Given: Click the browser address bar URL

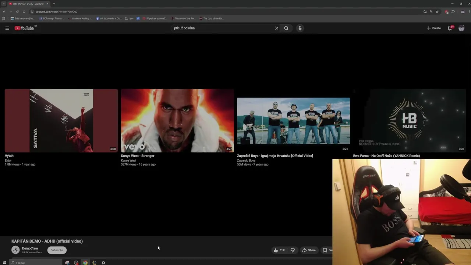Looking at the screenshot, I should (x=56, y=12).
